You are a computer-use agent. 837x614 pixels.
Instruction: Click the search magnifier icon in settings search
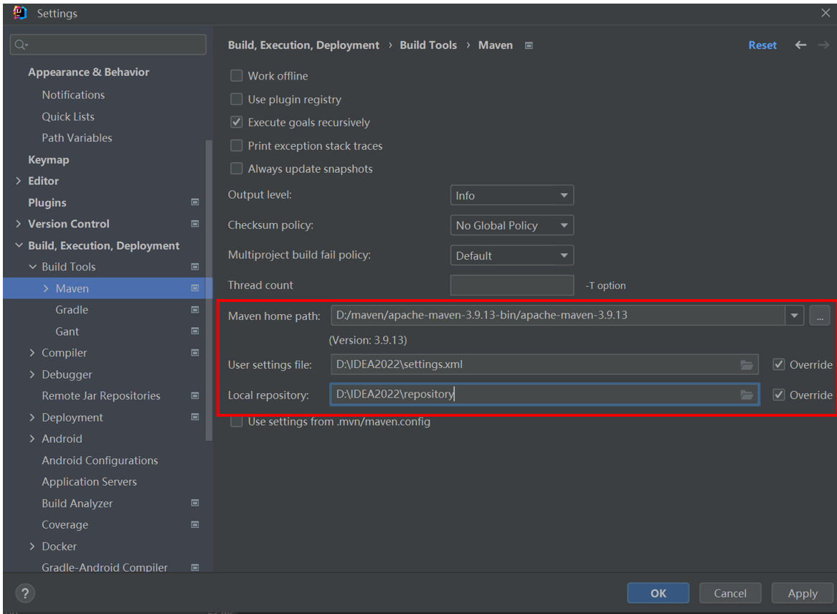coord(21,45)
